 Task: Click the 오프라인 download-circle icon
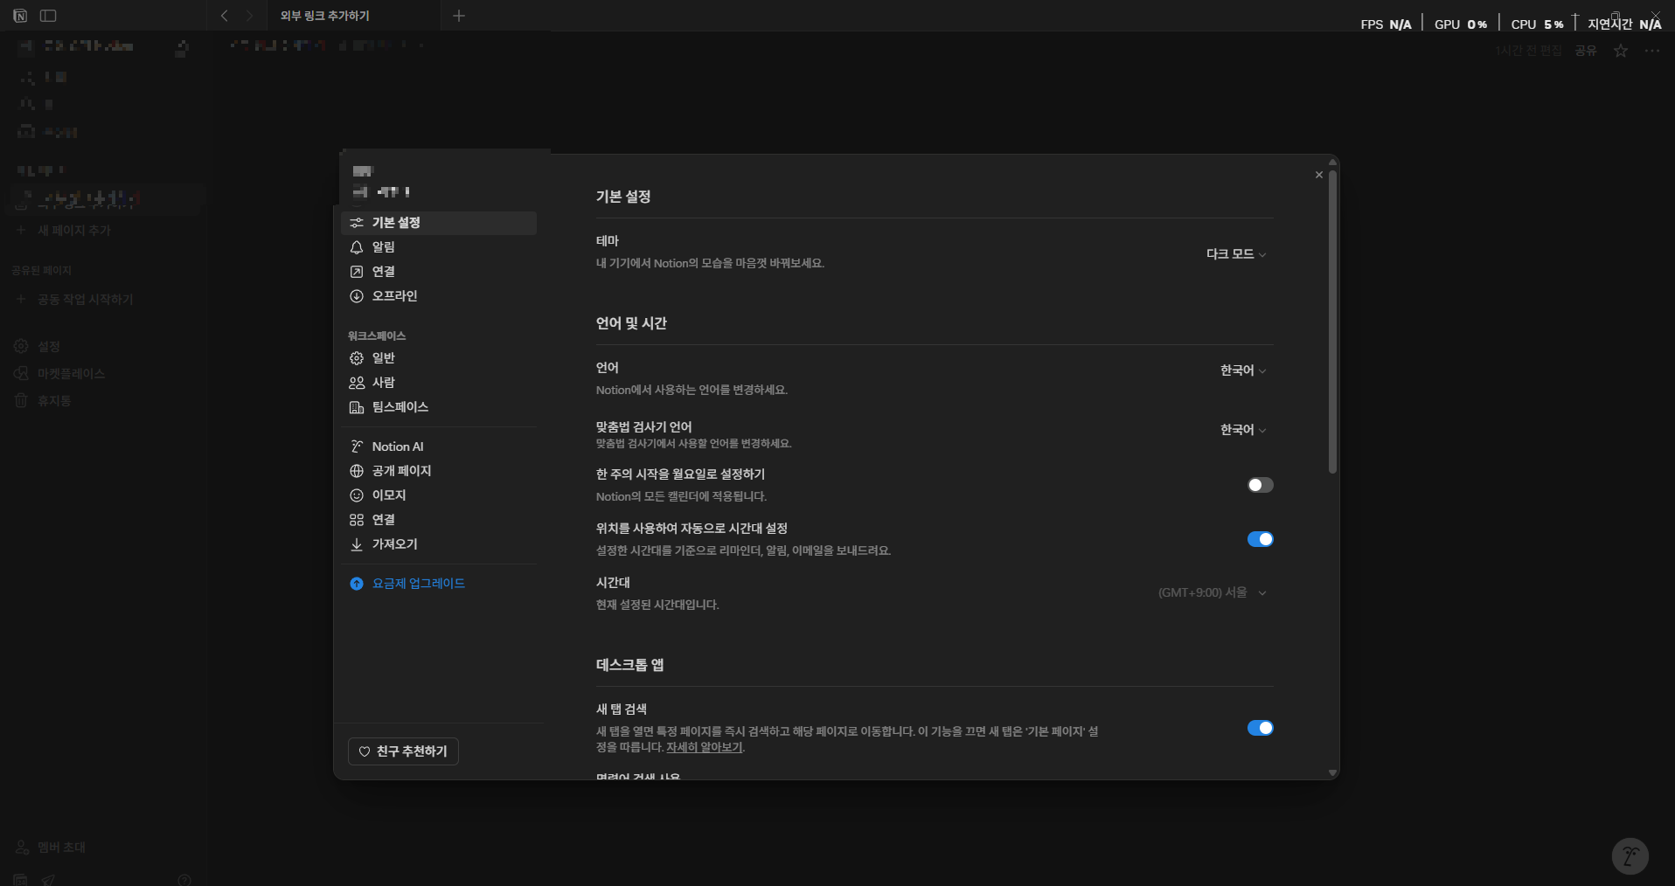[x=357, y=296]
